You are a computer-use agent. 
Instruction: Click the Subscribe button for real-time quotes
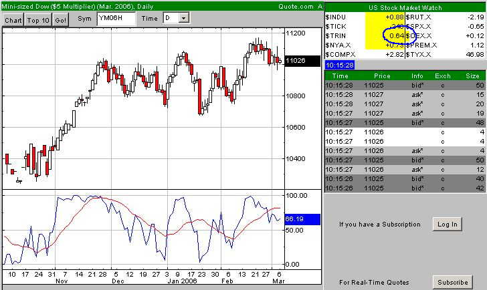tap(452, 283)
